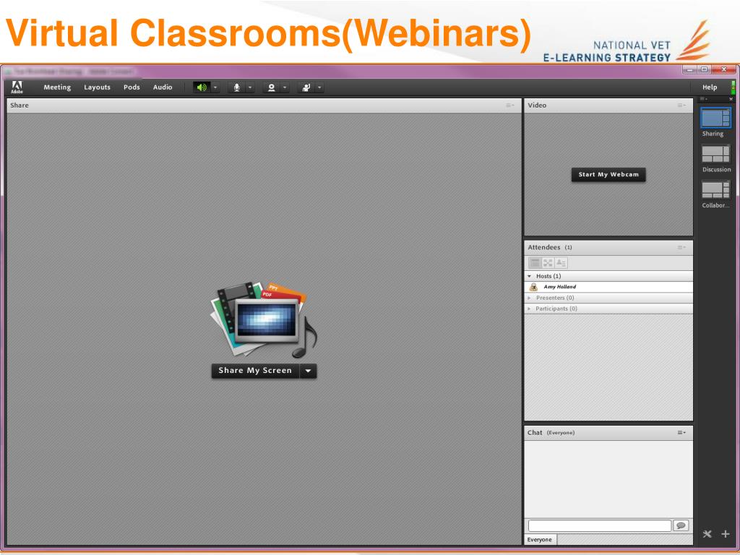Open the Layouts menu

click(x=98, y=87)
